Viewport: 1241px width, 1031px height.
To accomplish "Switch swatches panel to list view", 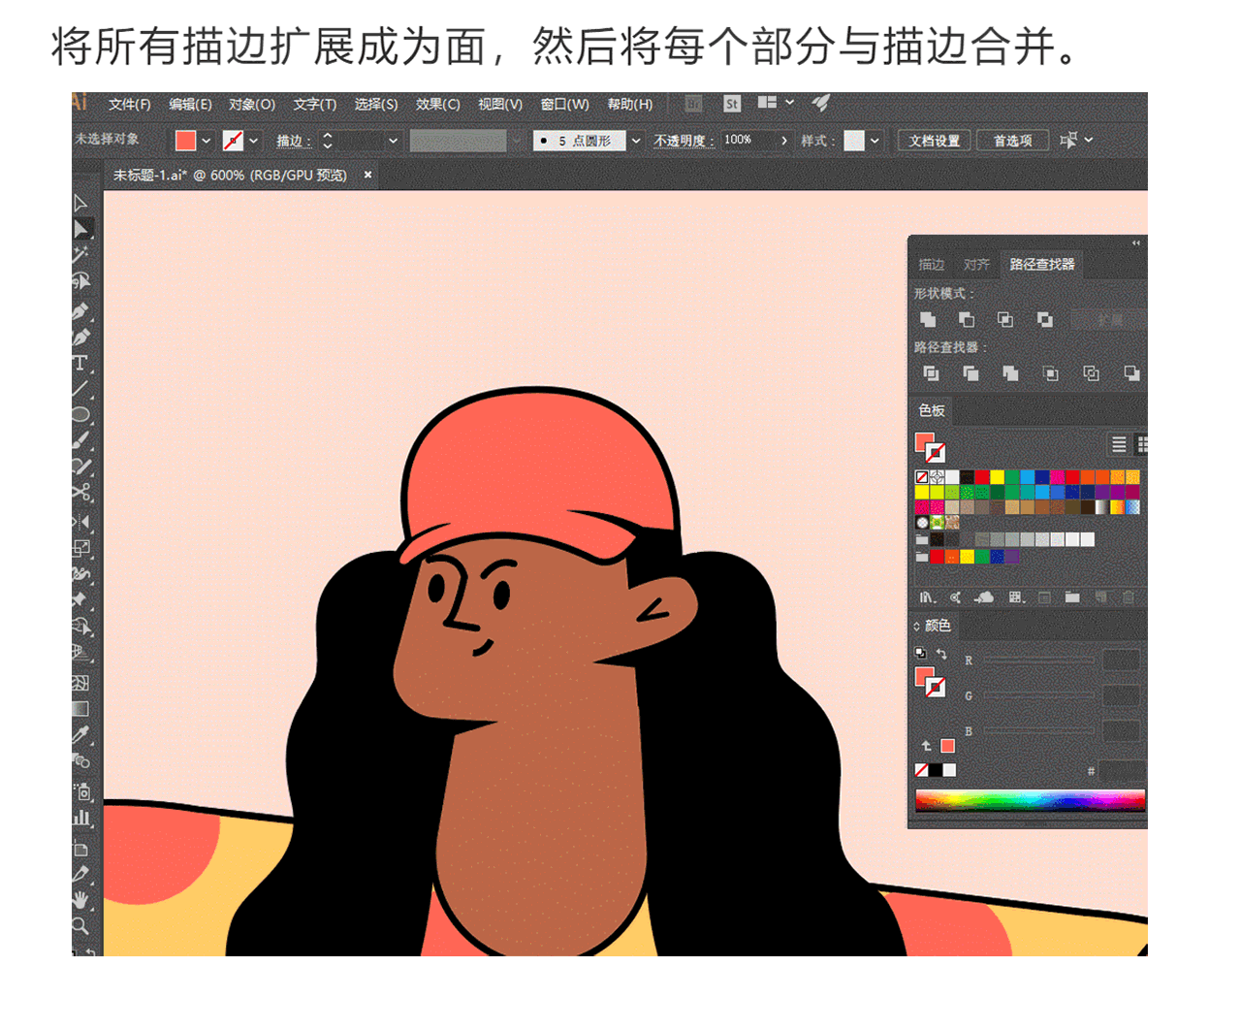I will tap(1119, 444).
